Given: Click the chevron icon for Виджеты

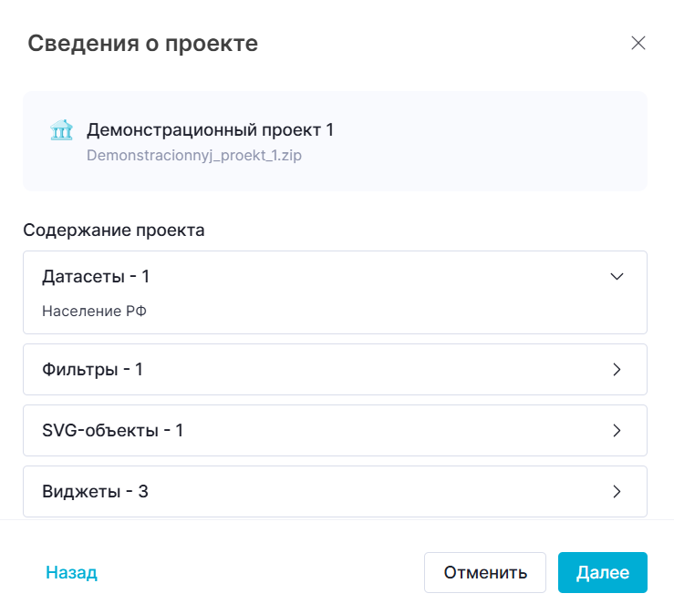Looking at the screenshot, I should tap(617, 492).
